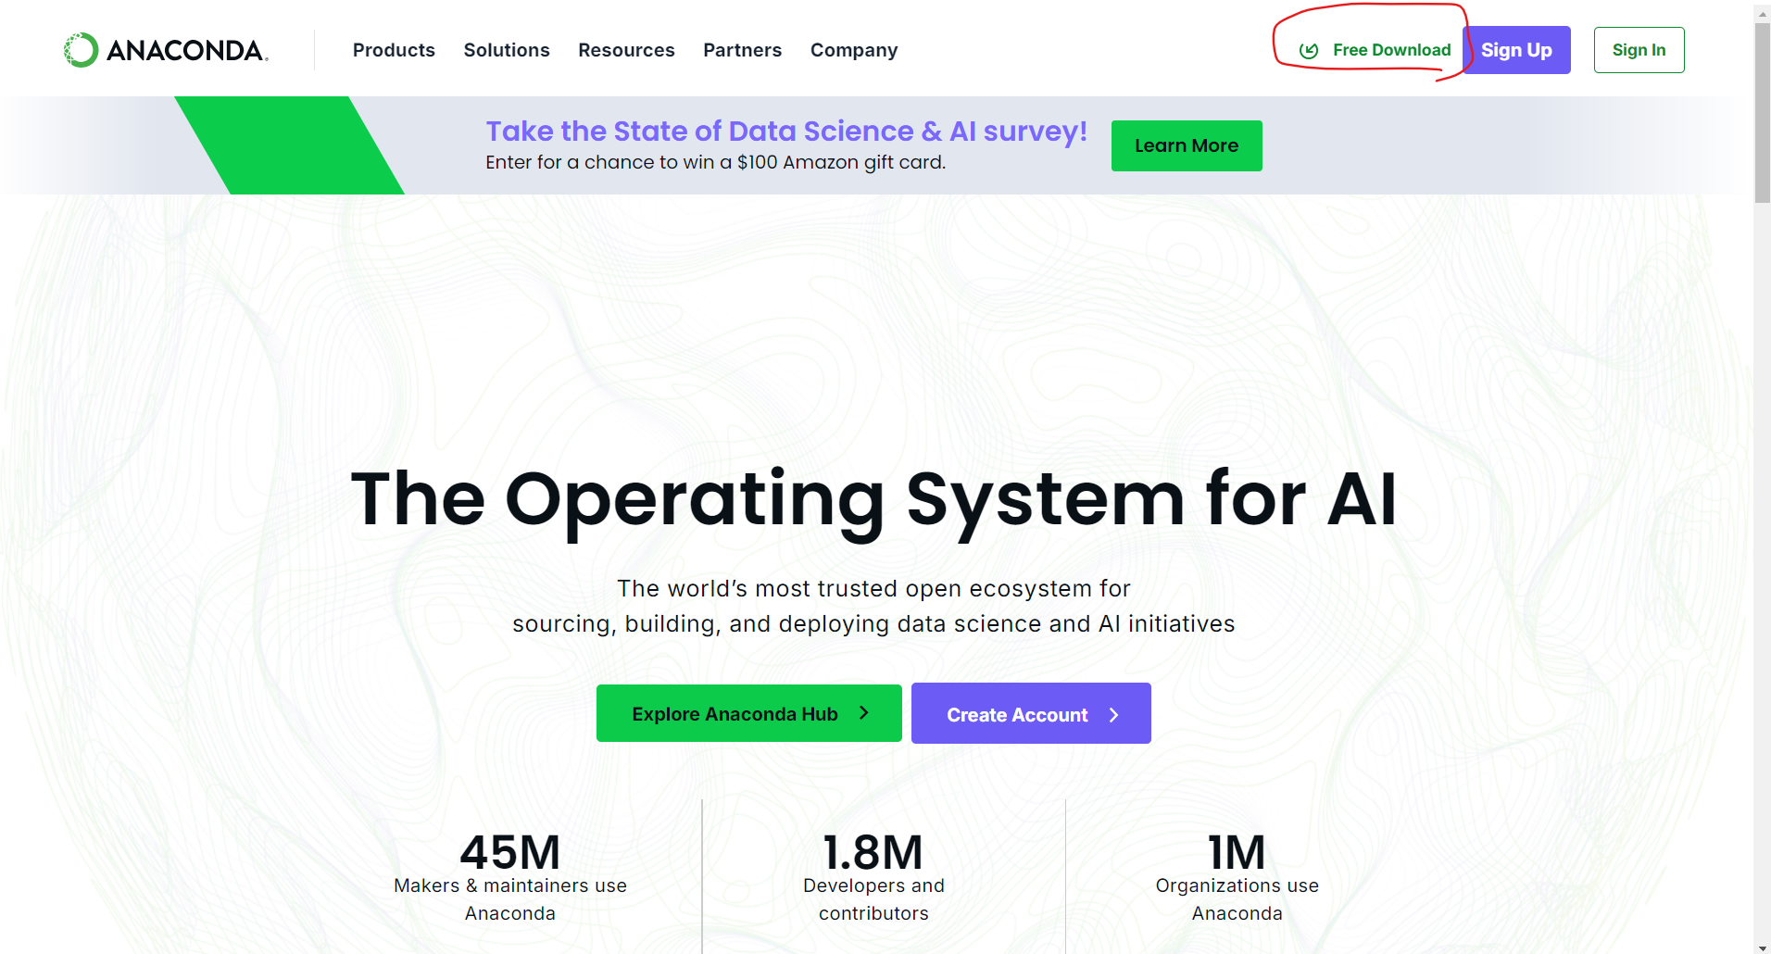This screenshot has width=1771, height=954.
Task: Click Learn More on the survey banner
Action: click(x=1187, y=145)
